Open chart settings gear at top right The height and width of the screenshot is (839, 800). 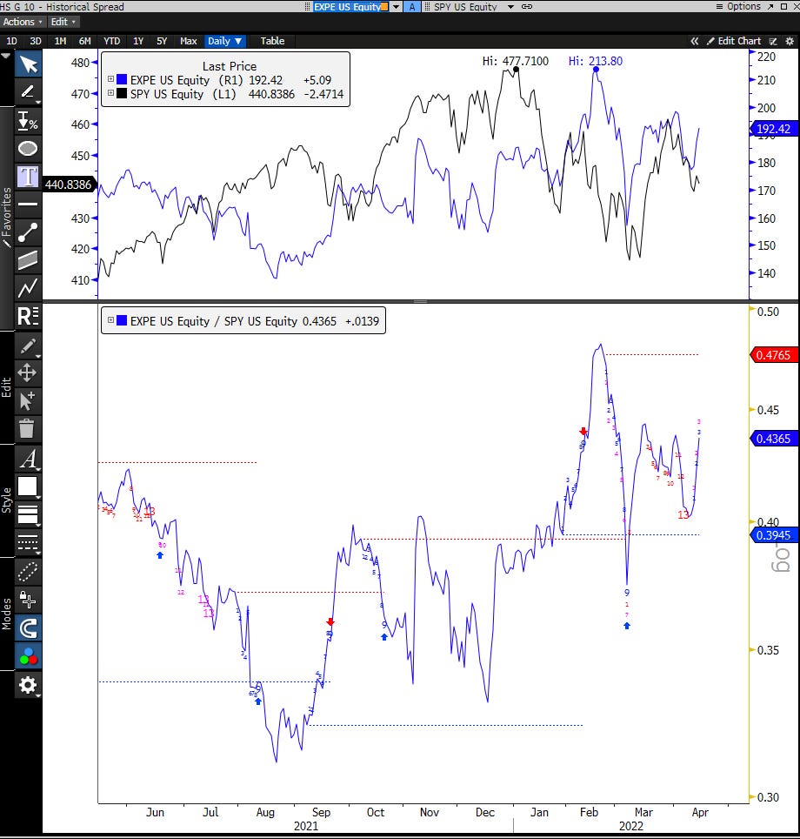(790, 41)
